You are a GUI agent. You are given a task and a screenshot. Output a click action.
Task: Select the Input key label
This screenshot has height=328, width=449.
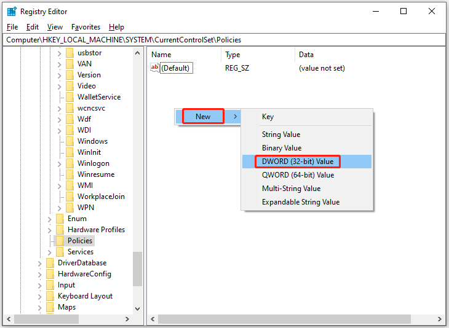[x=66, y=285]
